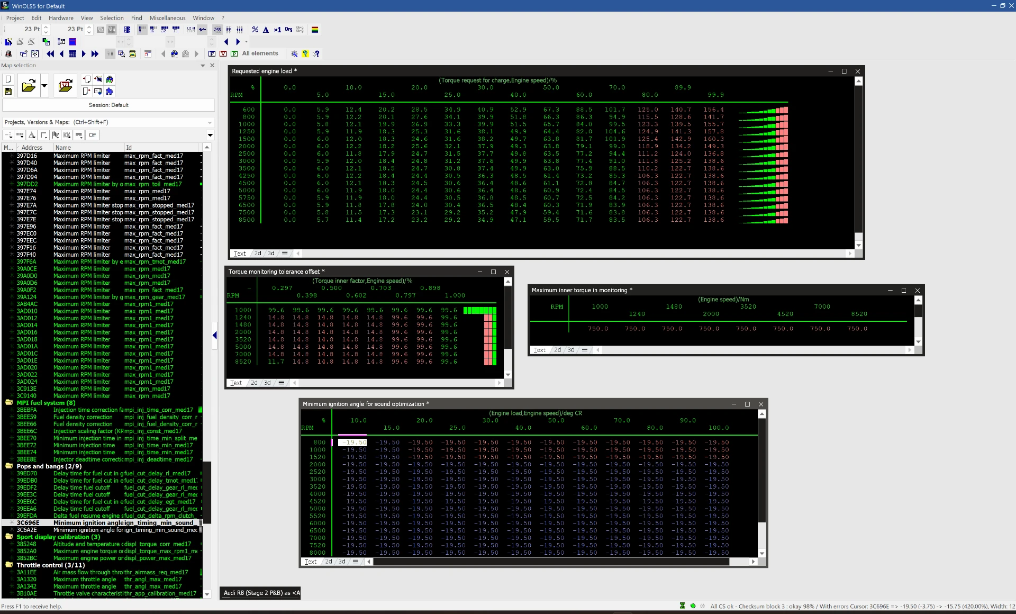This screenshot has height=614, width=1016.
Task: Click the All elements label in toolbar
Action: click(260, 53)
